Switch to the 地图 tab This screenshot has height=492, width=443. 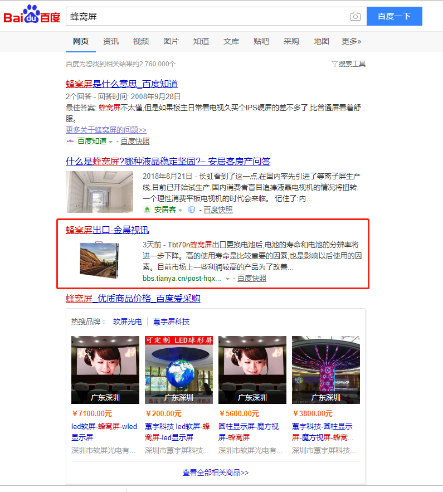pyautogui.click(x=322, y=41)
